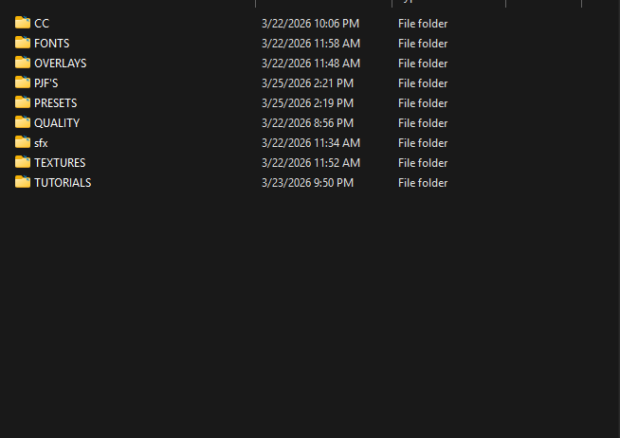Click the PJF'S folder icon
This screenshot has height=438, width=620.
[x=23, y=82]
